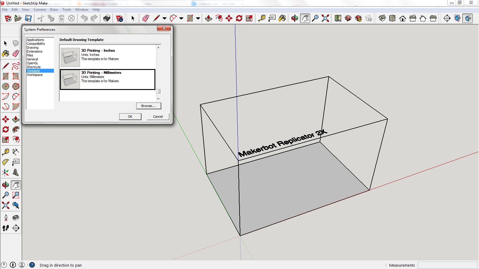
Task: Select Freehand tool in left tool palette
Action: pos(16,66)
